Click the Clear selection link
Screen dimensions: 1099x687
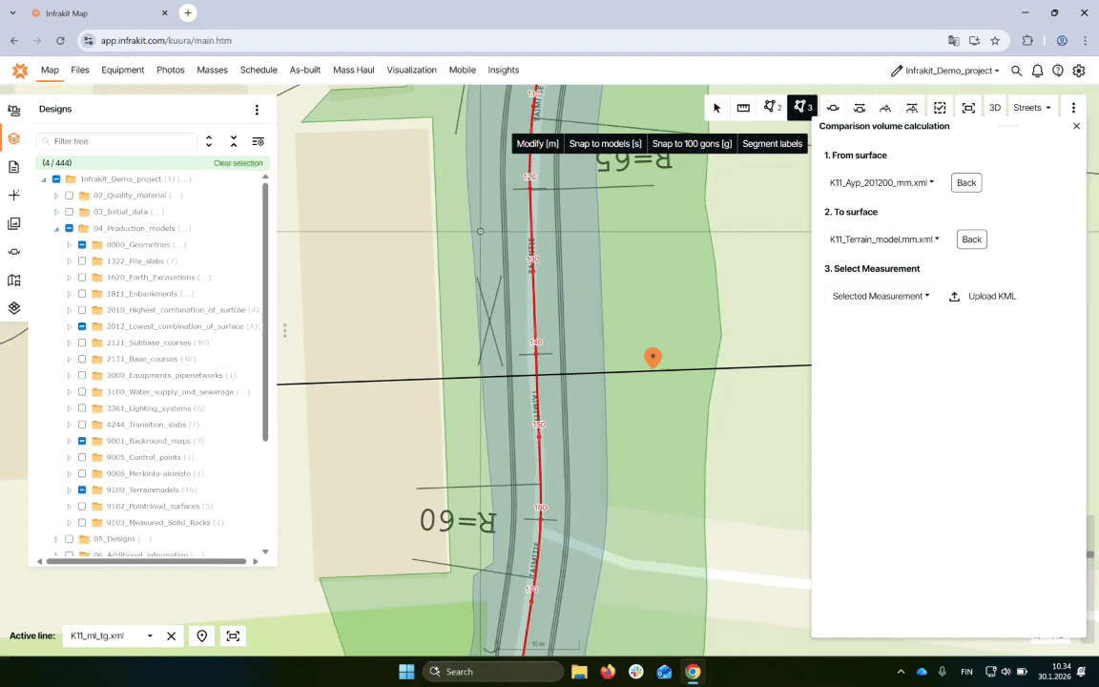click(238, 163)
